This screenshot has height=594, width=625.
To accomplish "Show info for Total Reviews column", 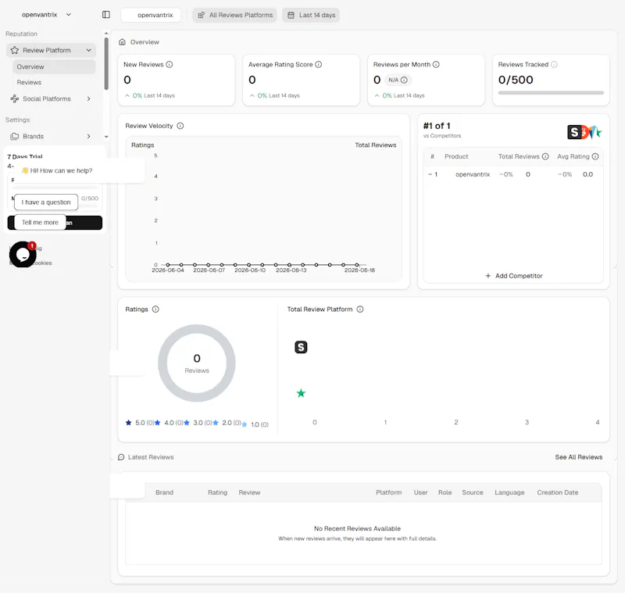I will [545, 156].
